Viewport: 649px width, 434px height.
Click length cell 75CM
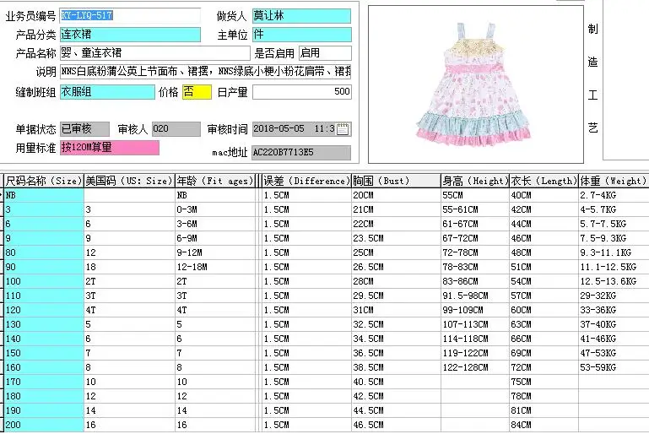click(544, 382)
